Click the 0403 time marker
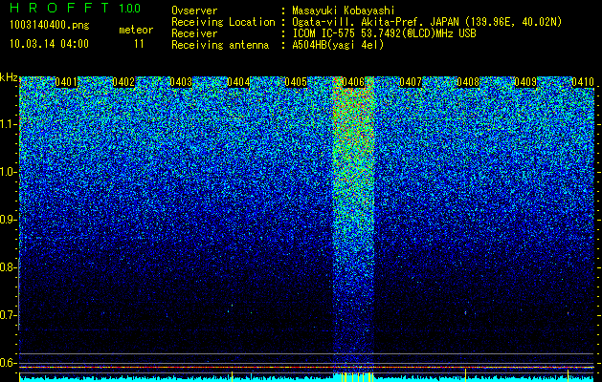Viewport: 602px width, 382px height. (x=181, y=82)
